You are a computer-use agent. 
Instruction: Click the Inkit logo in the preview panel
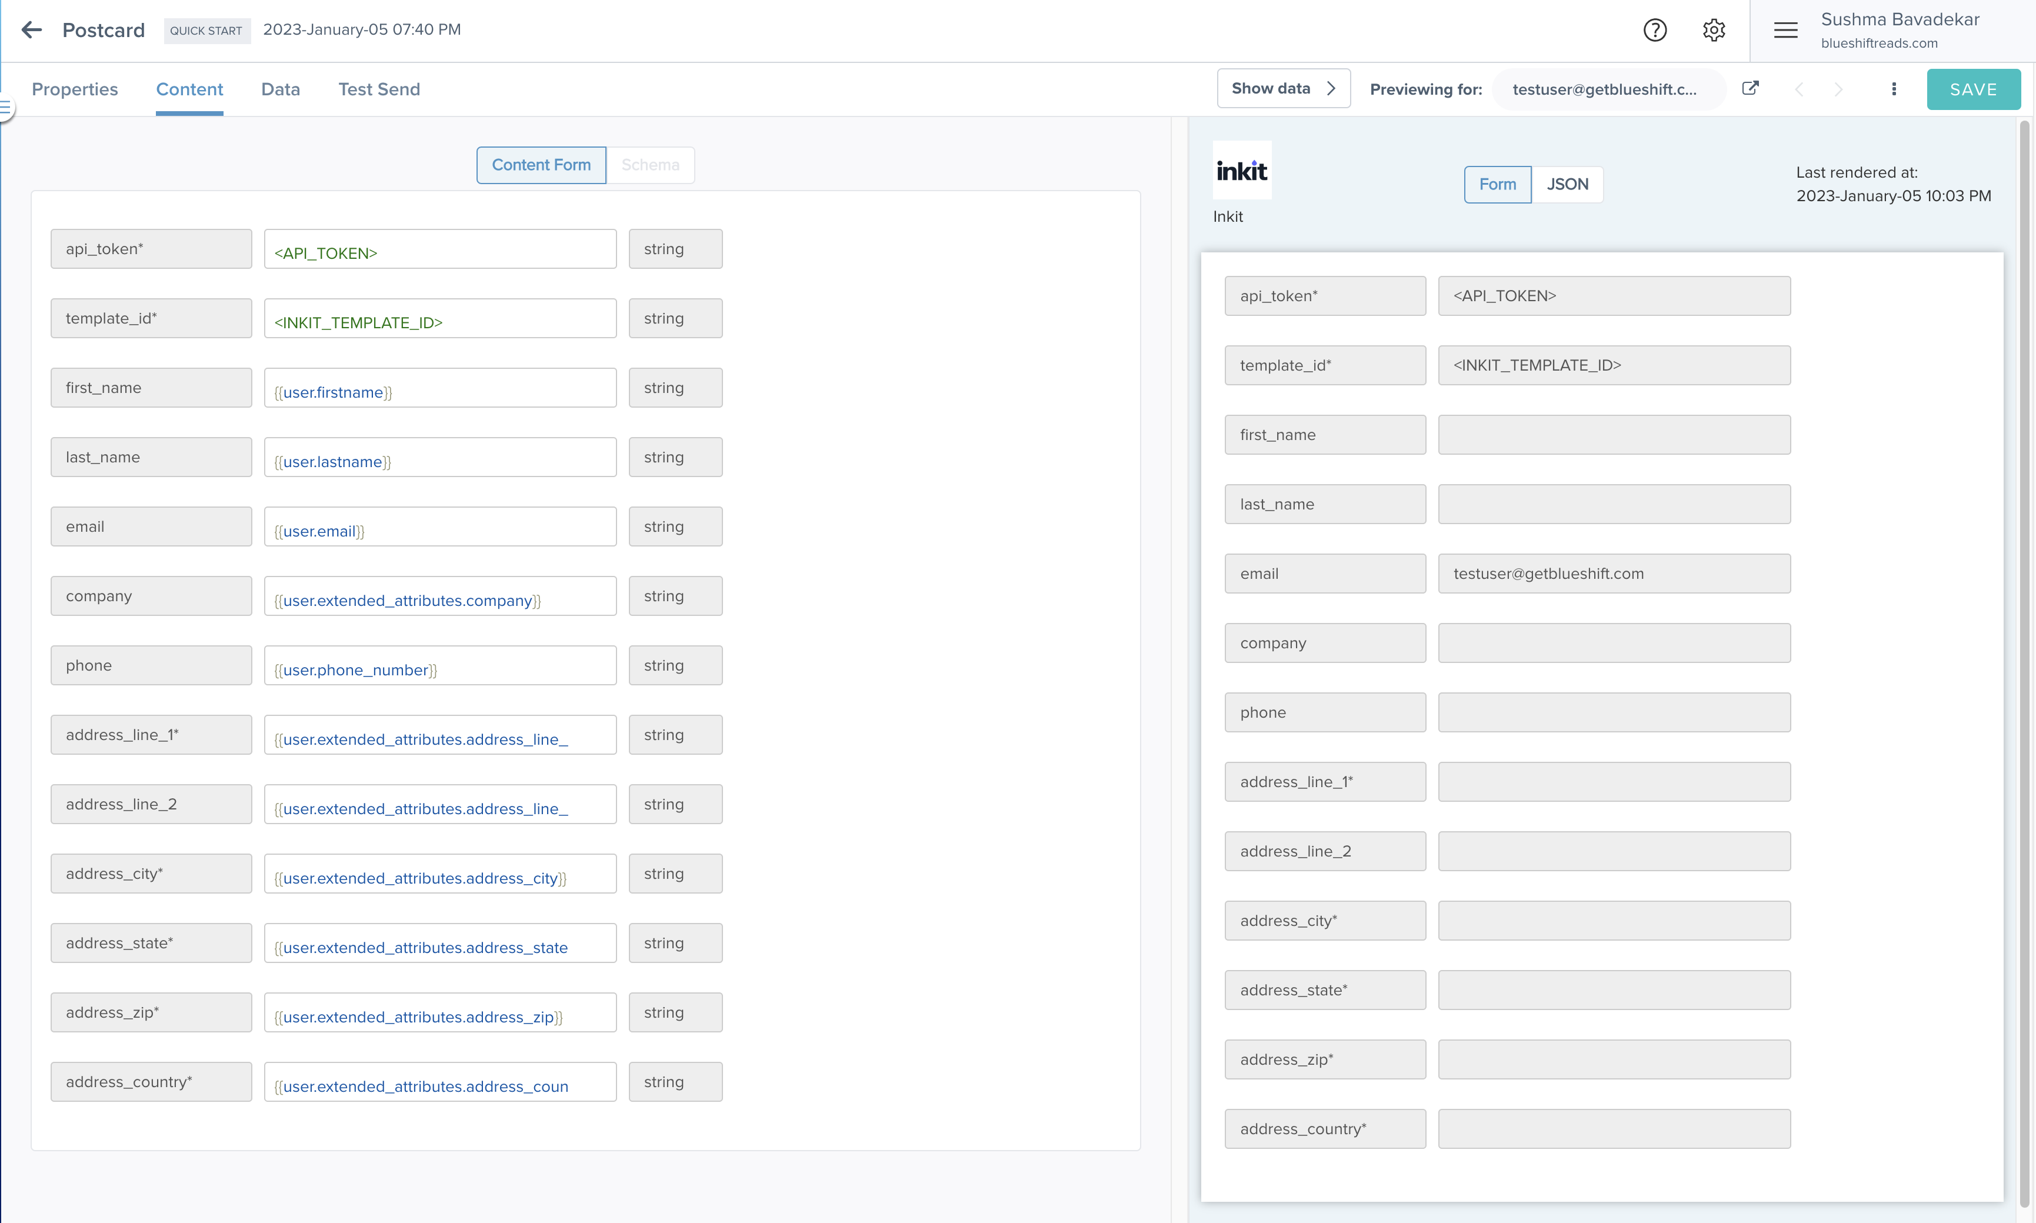point(1242,170)
